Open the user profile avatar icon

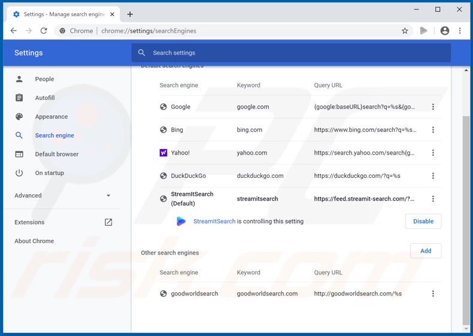point(444,31)
